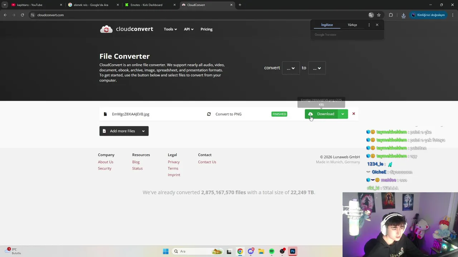Click the convert arrows icon beside Convert to PNG
This screenshot has height=257, width=458.
tap(209, 114)
